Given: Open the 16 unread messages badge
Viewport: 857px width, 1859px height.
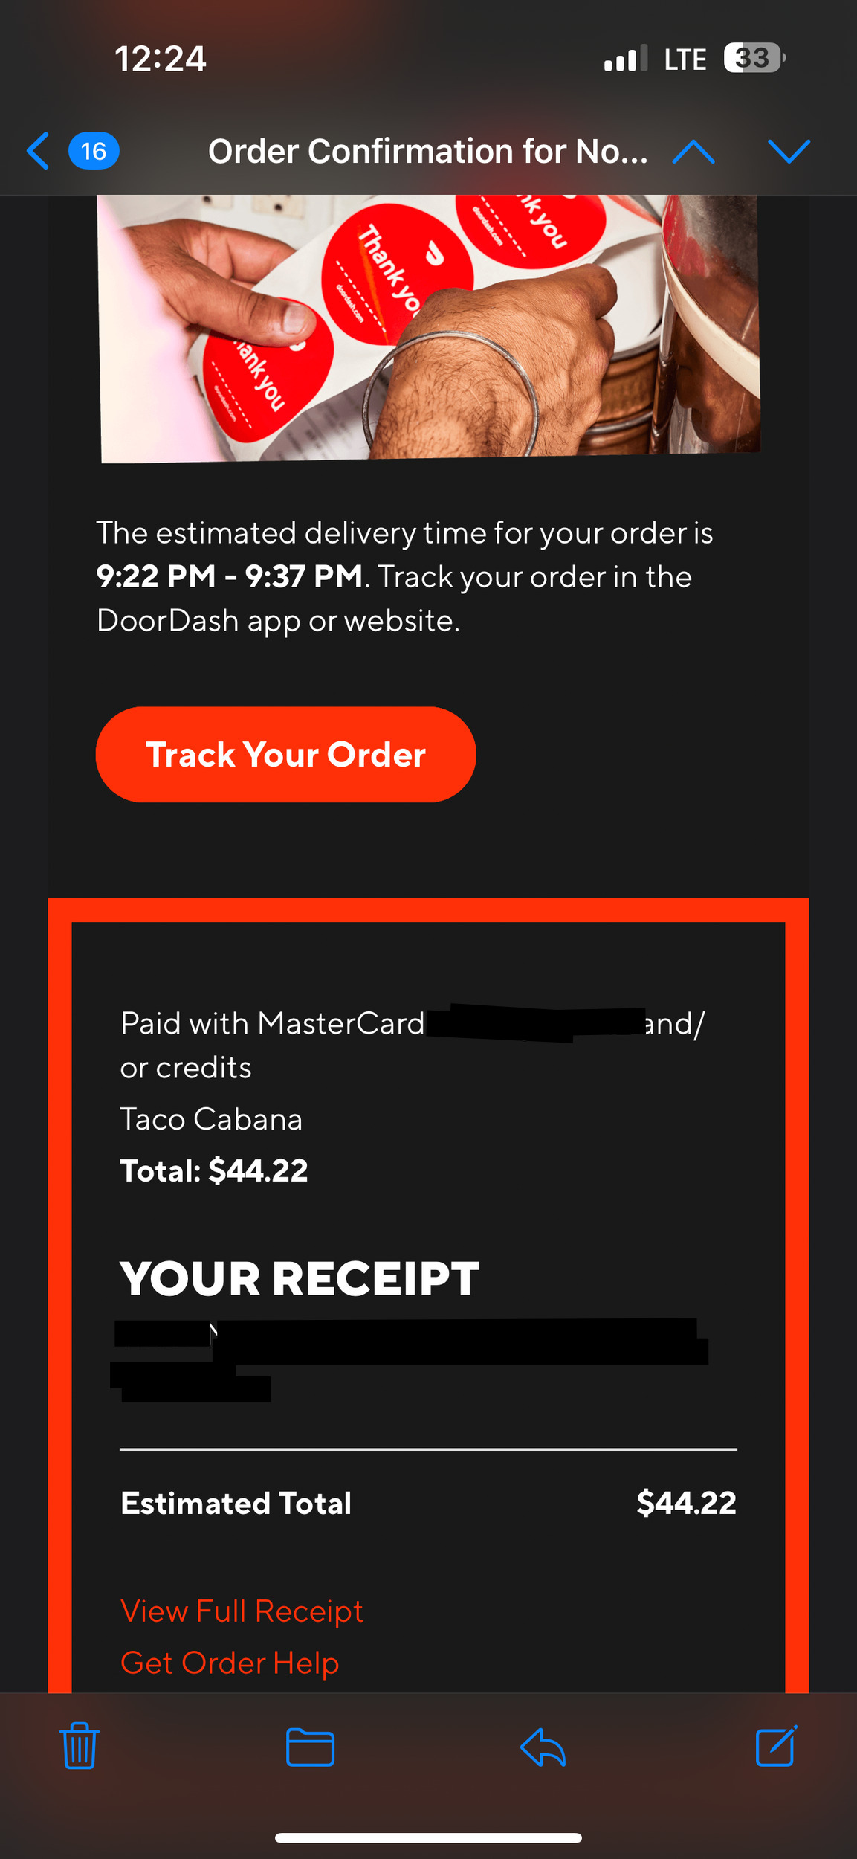Looking at the screenshot, I should 94,151.
